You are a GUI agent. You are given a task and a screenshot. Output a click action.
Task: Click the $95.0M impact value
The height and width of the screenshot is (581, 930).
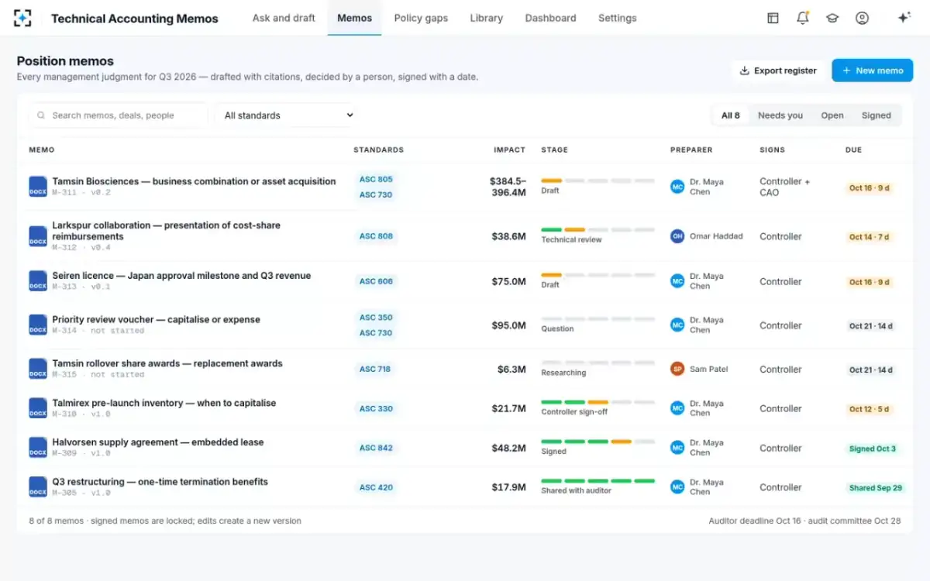pos(508,325)
